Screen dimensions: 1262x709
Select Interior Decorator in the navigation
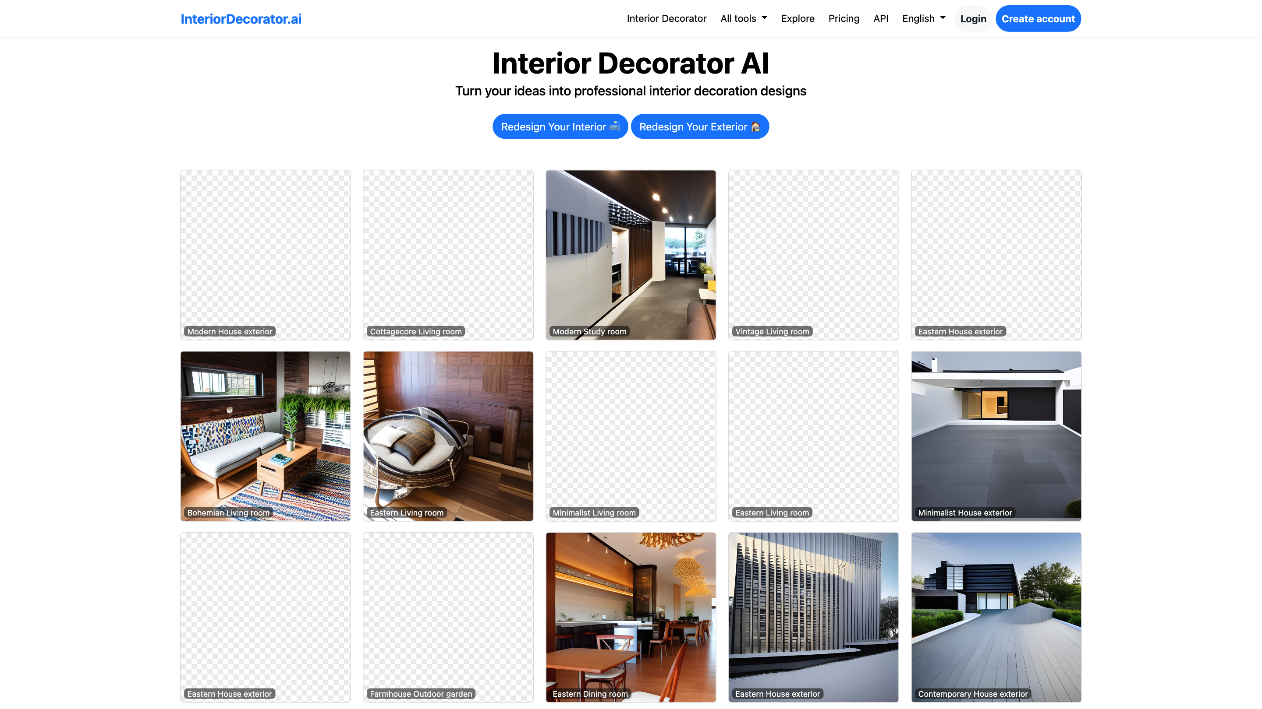tap(667, 18)
